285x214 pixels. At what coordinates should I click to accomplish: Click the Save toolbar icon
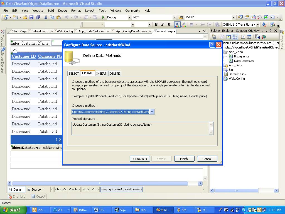coord(31,17)
